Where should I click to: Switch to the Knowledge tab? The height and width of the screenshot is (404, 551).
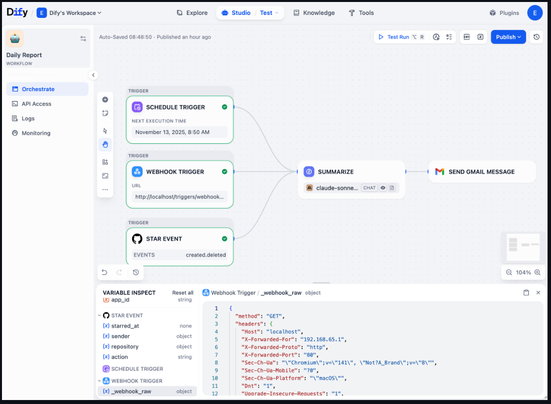pos(314,13)
